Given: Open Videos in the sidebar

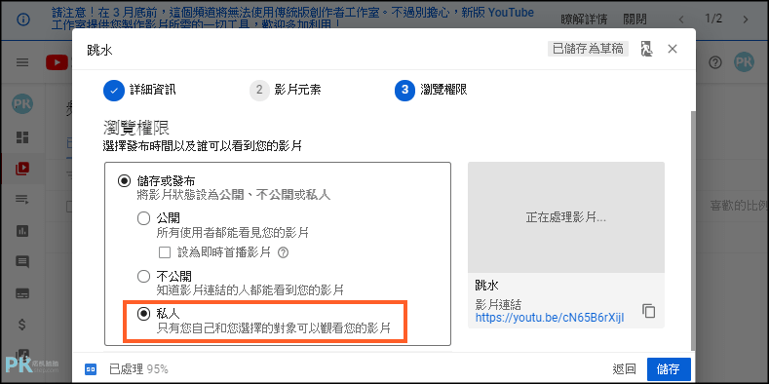Looking at the screenshot, I should (x=22, y=169).
